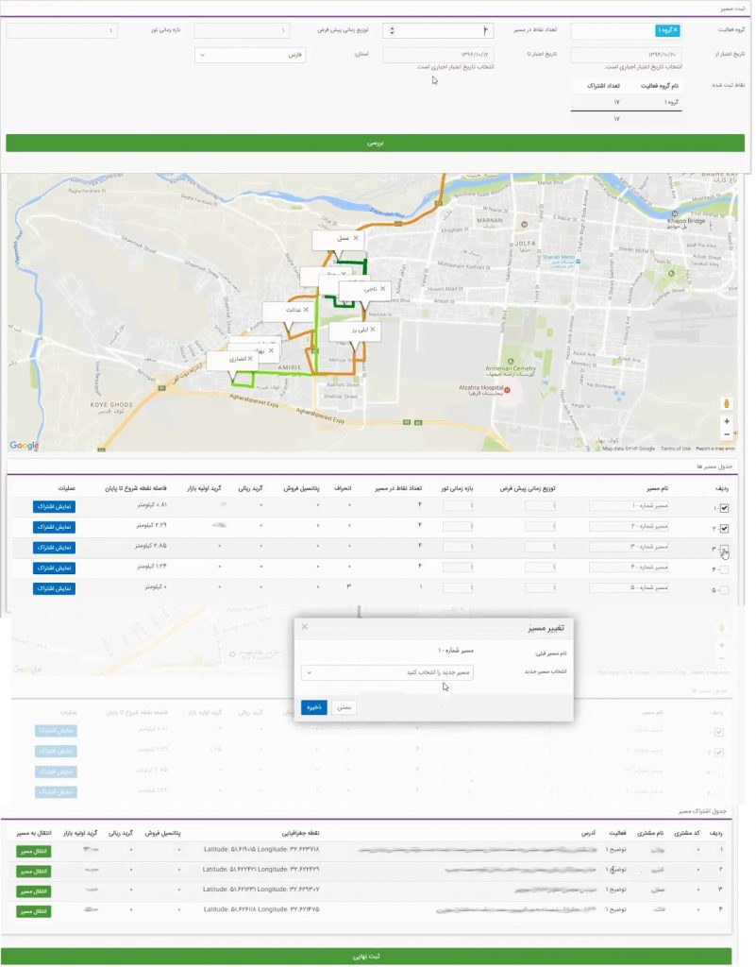
Task: Click the Street View pegman icon
Action: click(727, 403)
